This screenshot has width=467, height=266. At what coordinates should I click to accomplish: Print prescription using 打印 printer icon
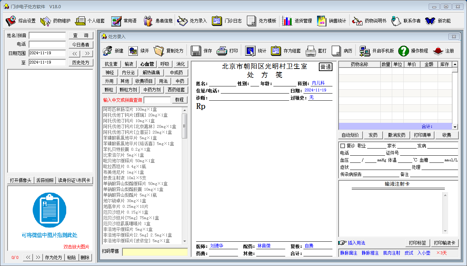point(222,51)
